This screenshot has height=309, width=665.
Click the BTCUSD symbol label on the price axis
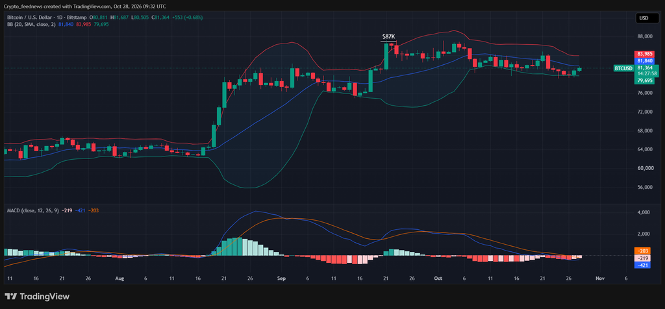coord(623,68)
